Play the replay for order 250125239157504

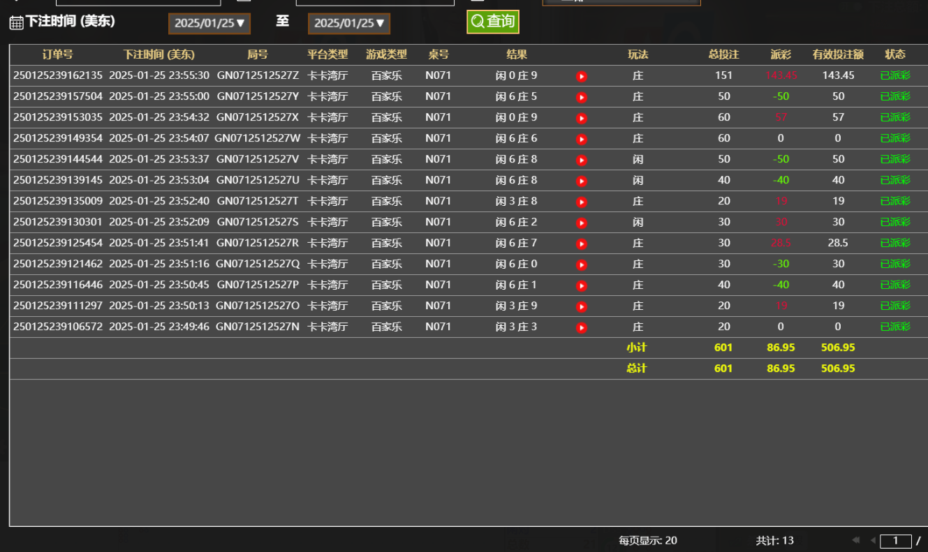[x=582, y=96]
